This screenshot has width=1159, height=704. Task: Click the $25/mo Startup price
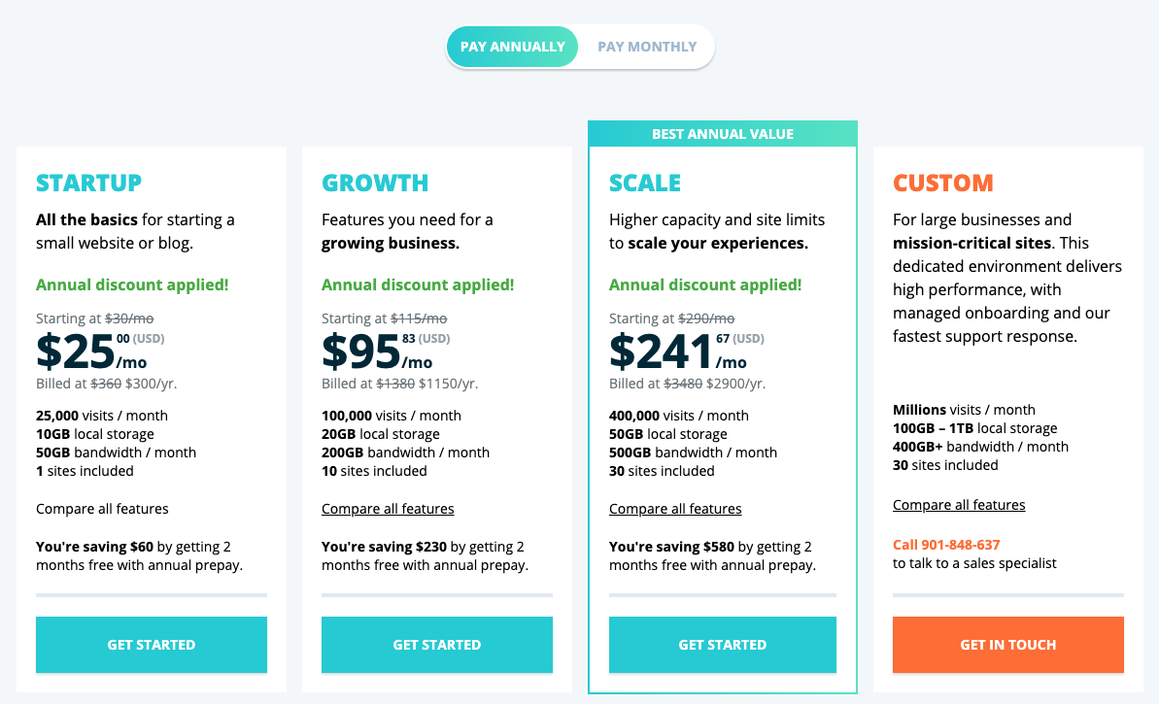pos(91,352)
